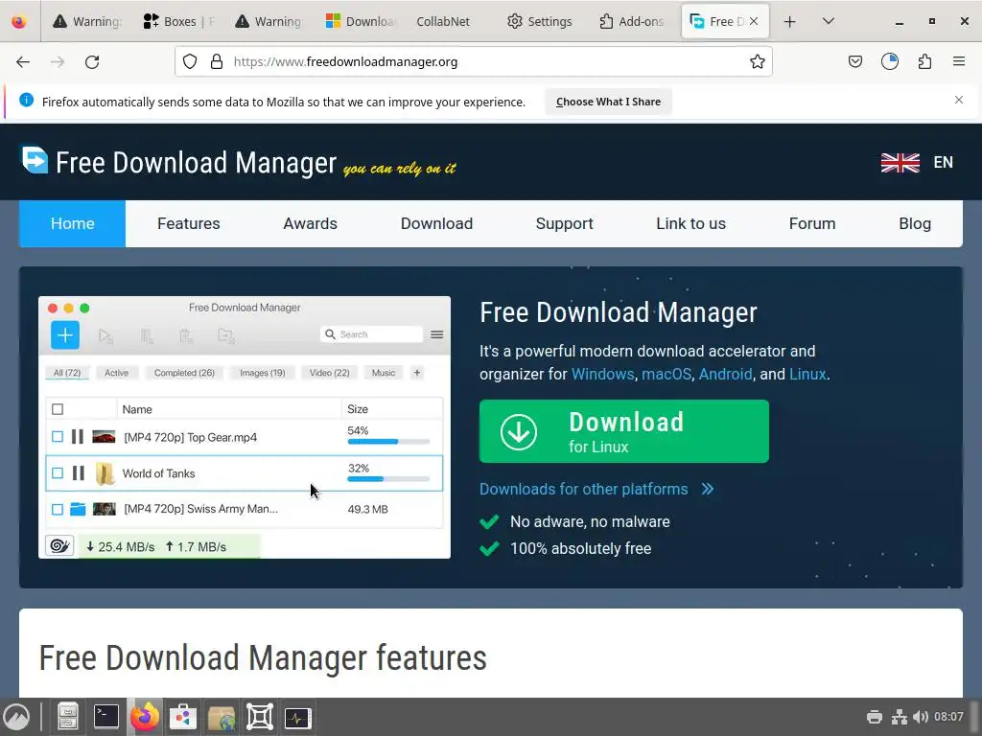The height and width of the screenshot is (736, 982).
Task: Reload the current page
Action: (x=92, y=62)
